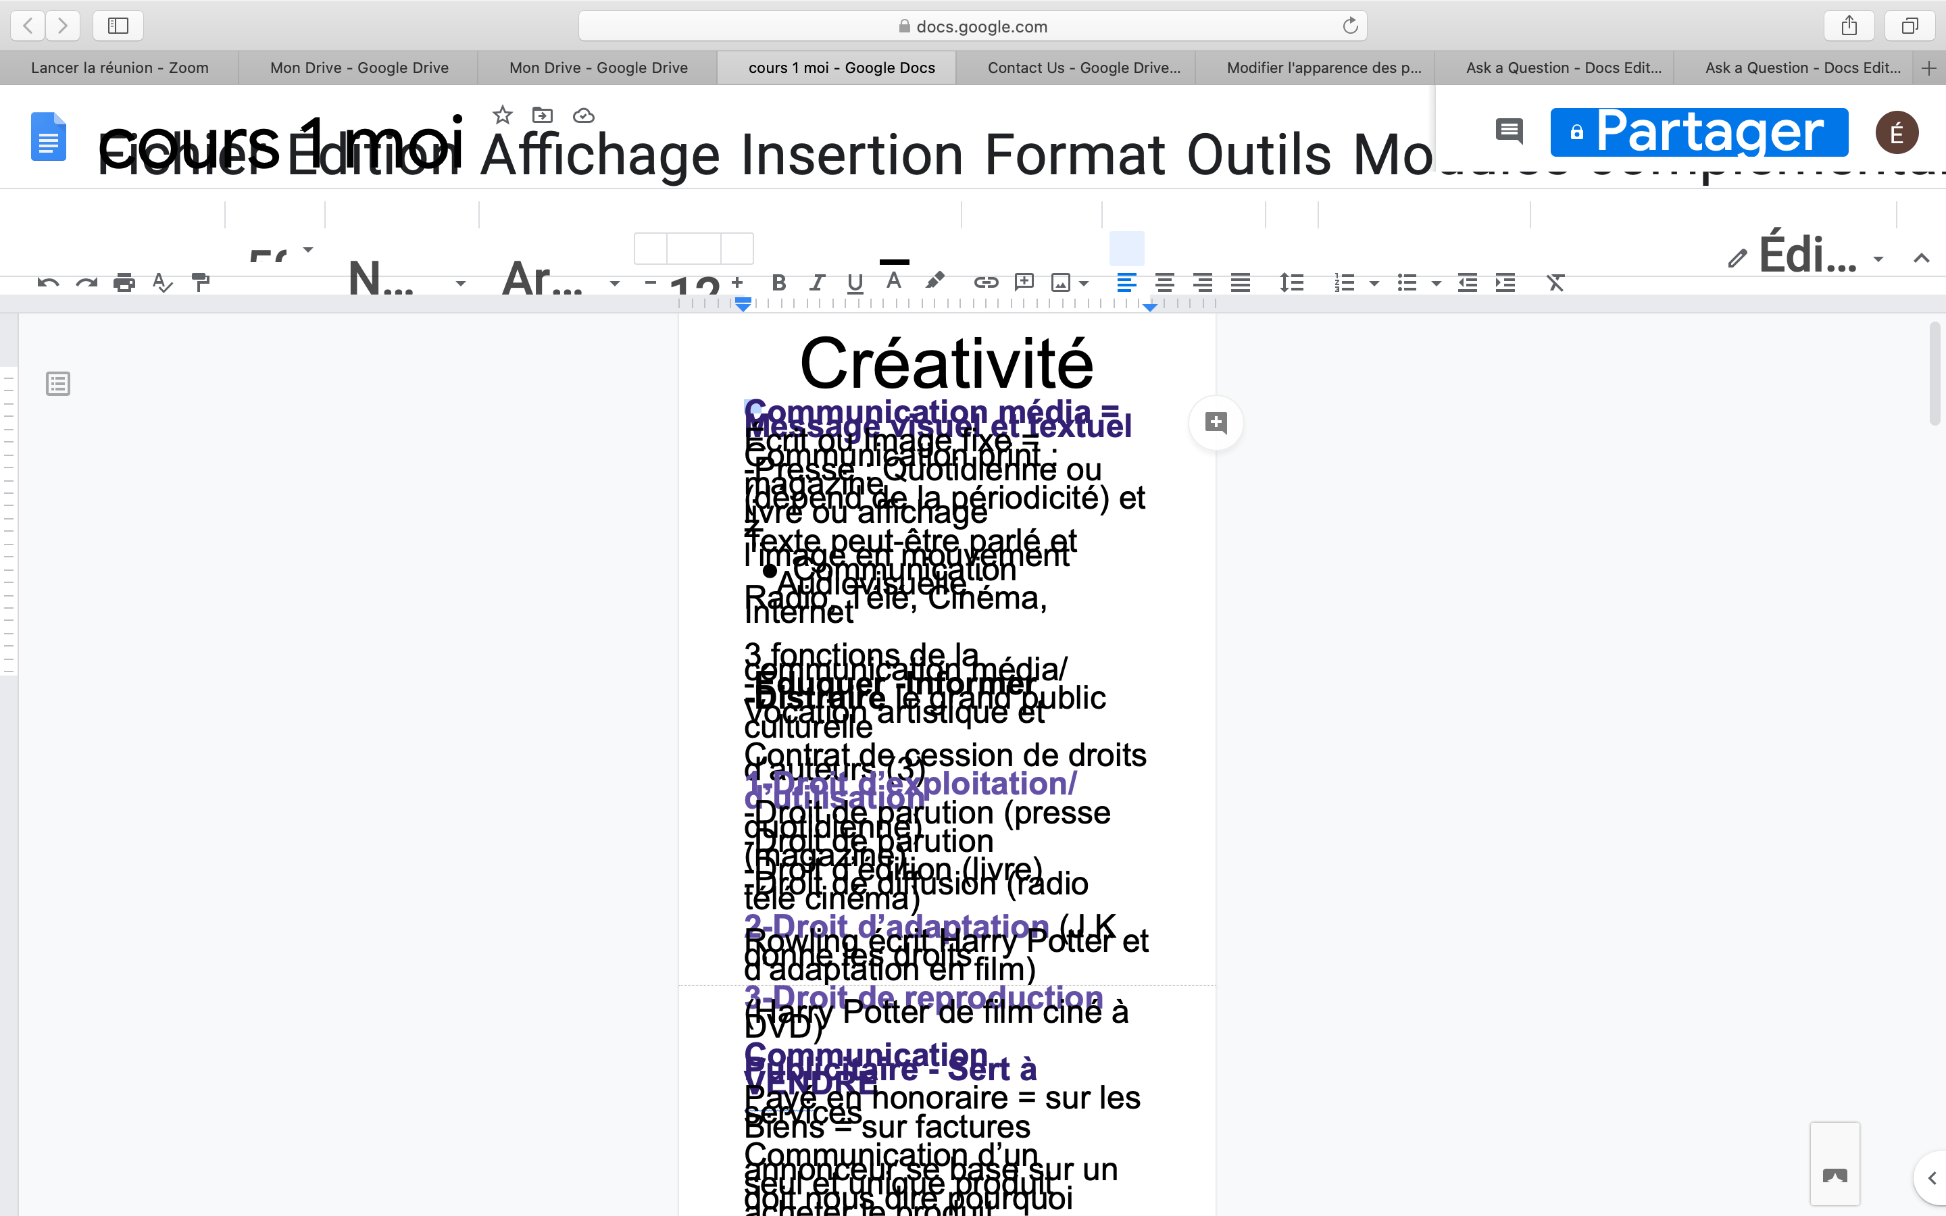Star the cours 1 moi document
Image resolution: width=1946 pixels, height=1216 pixels.
503,115
